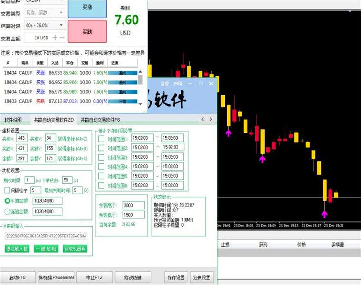361x285 pixels.
Task: Open the 软件说明 tab
Action: 13,120
